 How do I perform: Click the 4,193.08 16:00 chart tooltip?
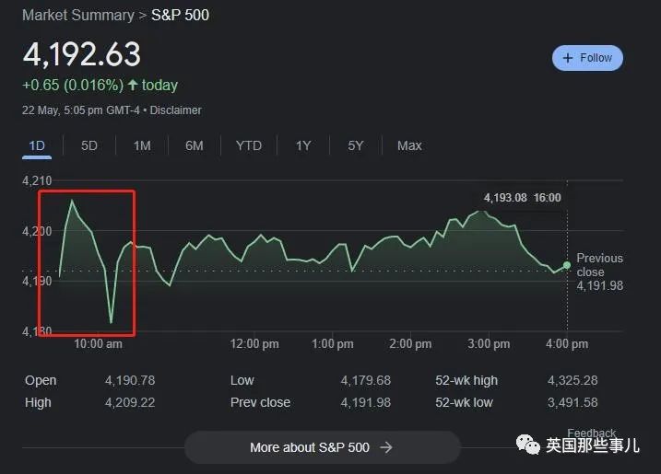[523, 198]
